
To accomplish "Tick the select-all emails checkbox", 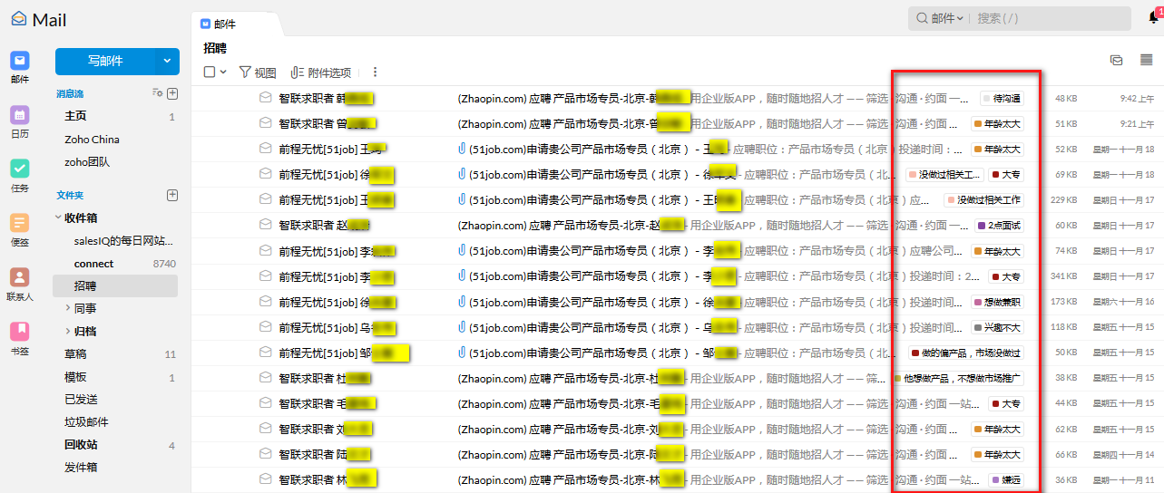I will coord(210,72).
